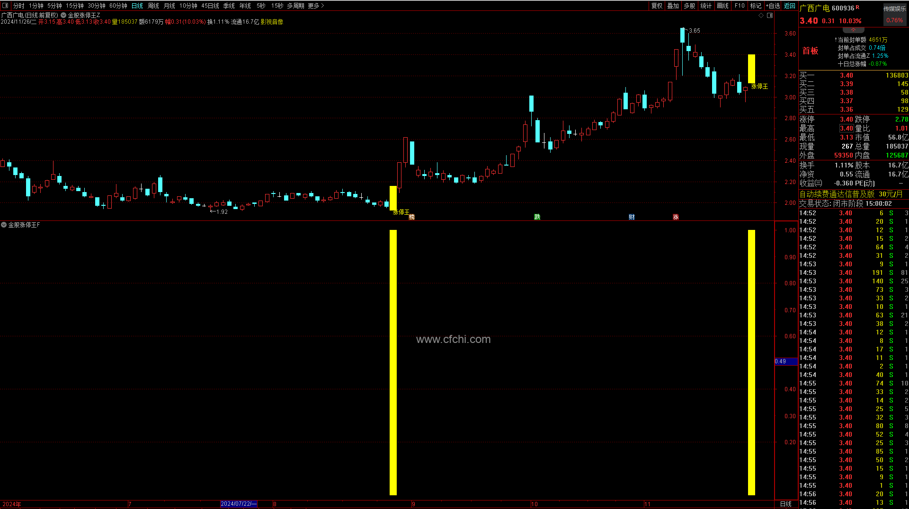Select the 45日线 period
The height and width of the screenshot is (509, 909).
pyautogui.click(x=210, y=6)
